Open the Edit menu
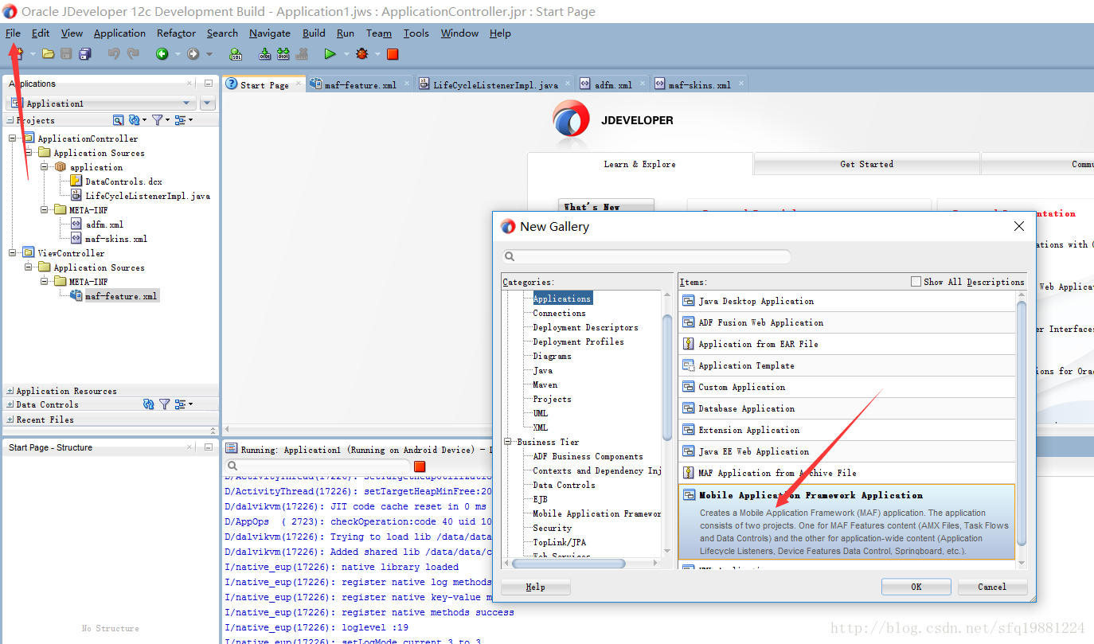This screenshot has width=1094, height=644. tap(41, 33)
